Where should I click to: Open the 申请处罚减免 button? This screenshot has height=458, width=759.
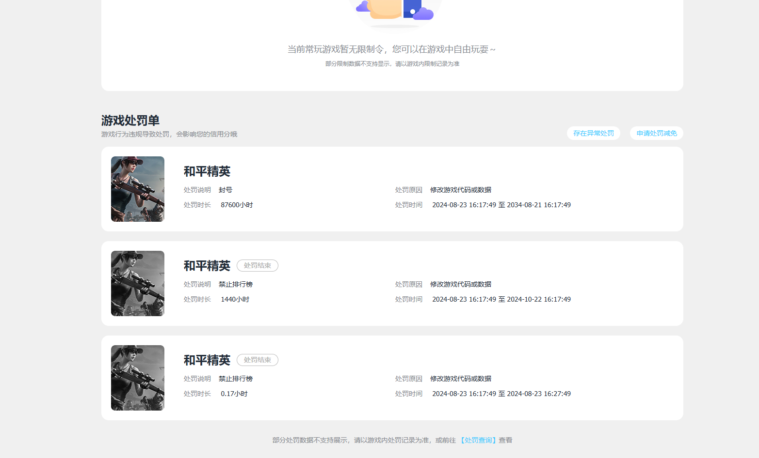657,133
